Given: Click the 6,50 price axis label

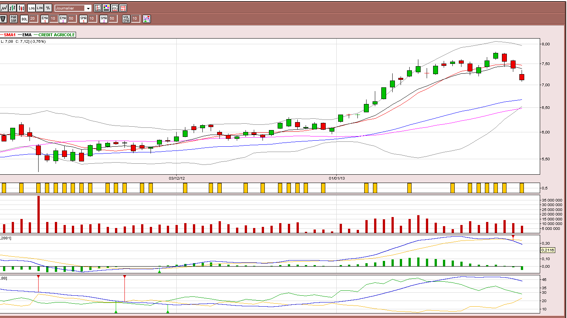Looking at the screenshot, I should click(x=545, y=108).
